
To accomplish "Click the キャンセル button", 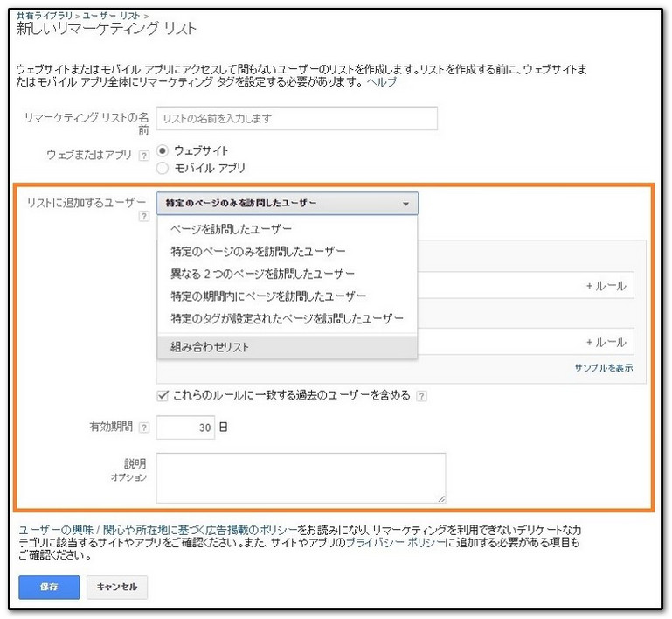I will 117,587.
